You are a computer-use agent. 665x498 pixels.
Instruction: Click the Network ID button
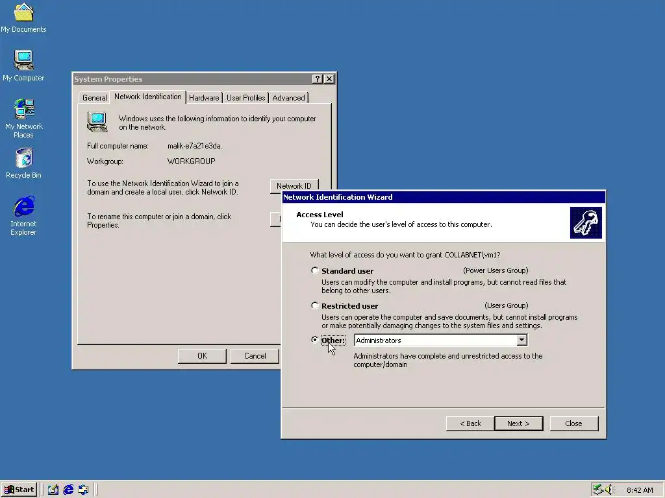click(x=294, y=186)
